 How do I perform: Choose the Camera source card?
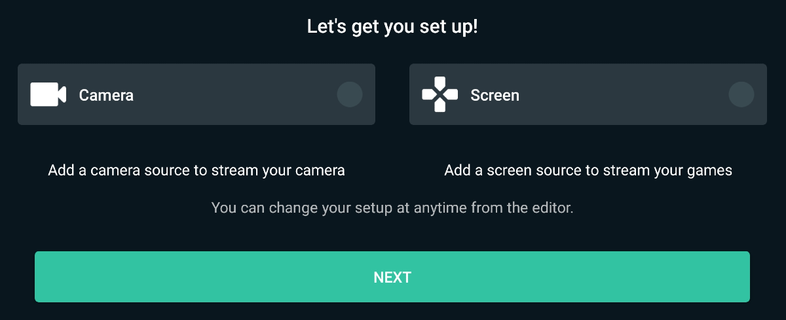(x=196, y=94)
